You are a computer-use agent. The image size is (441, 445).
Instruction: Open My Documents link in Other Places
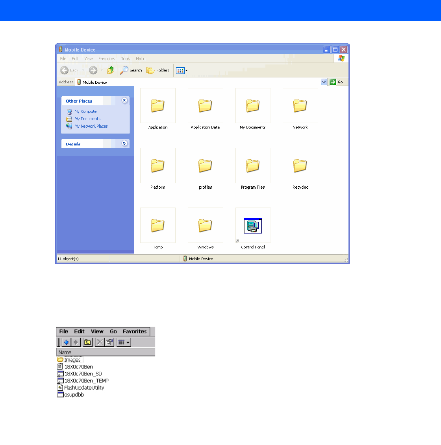tap(87, 119)
